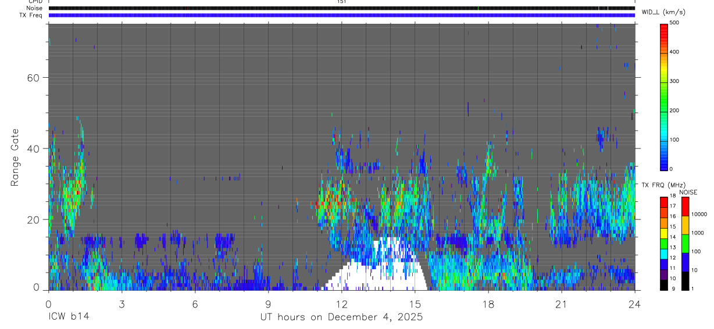Viewport: 714px width, 329px height.
Task: Click the 40 tick on Range Gate axis
Action: tap(33, 149)
